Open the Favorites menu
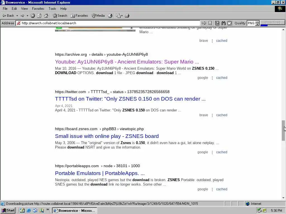Image resolution: width=286 pixels, height=214 pixels. click(x=38, y=9)
